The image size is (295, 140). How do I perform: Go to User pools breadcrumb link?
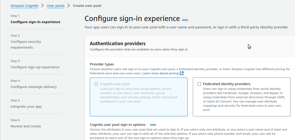click(x=56, y=6)
